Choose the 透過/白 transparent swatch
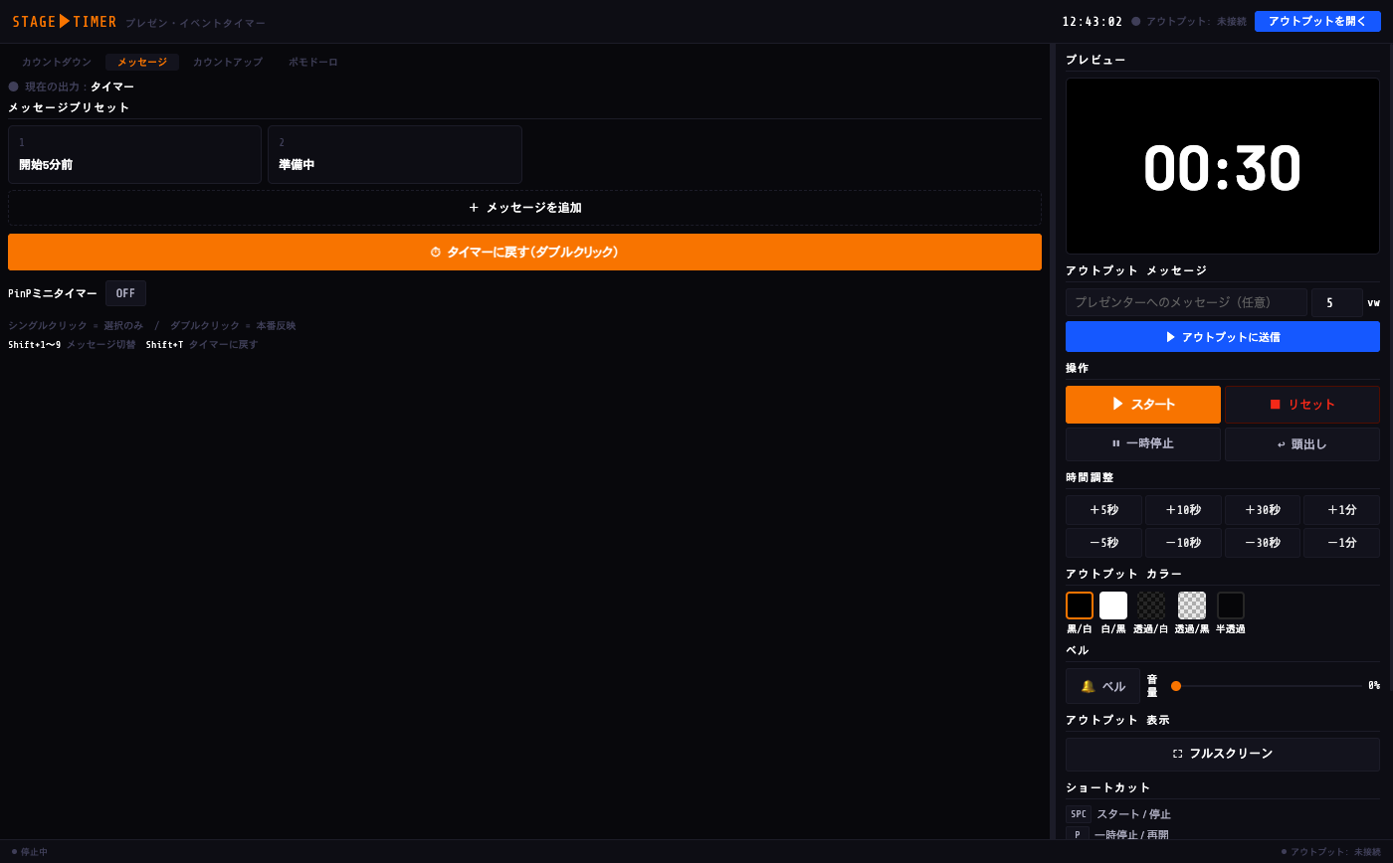Screen dimensions: 1393x863 (1151, 605)
